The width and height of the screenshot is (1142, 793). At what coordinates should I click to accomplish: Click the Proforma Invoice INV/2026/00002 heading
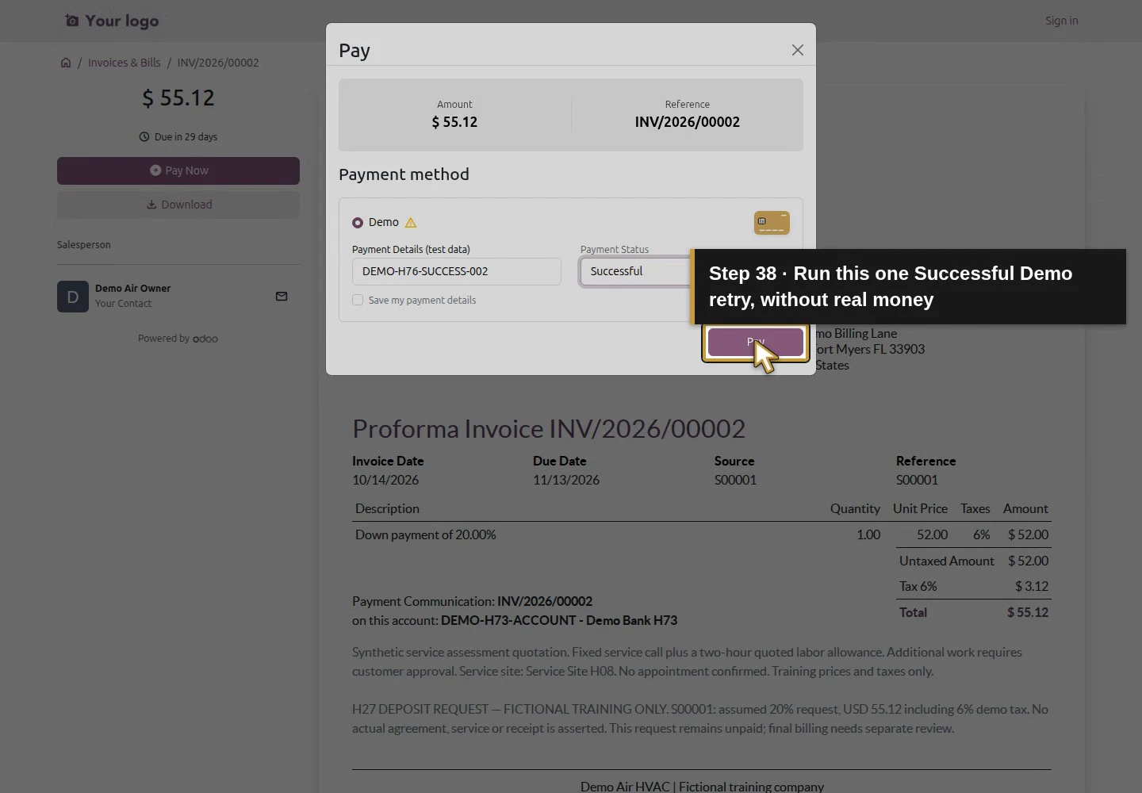coord(549,429)
